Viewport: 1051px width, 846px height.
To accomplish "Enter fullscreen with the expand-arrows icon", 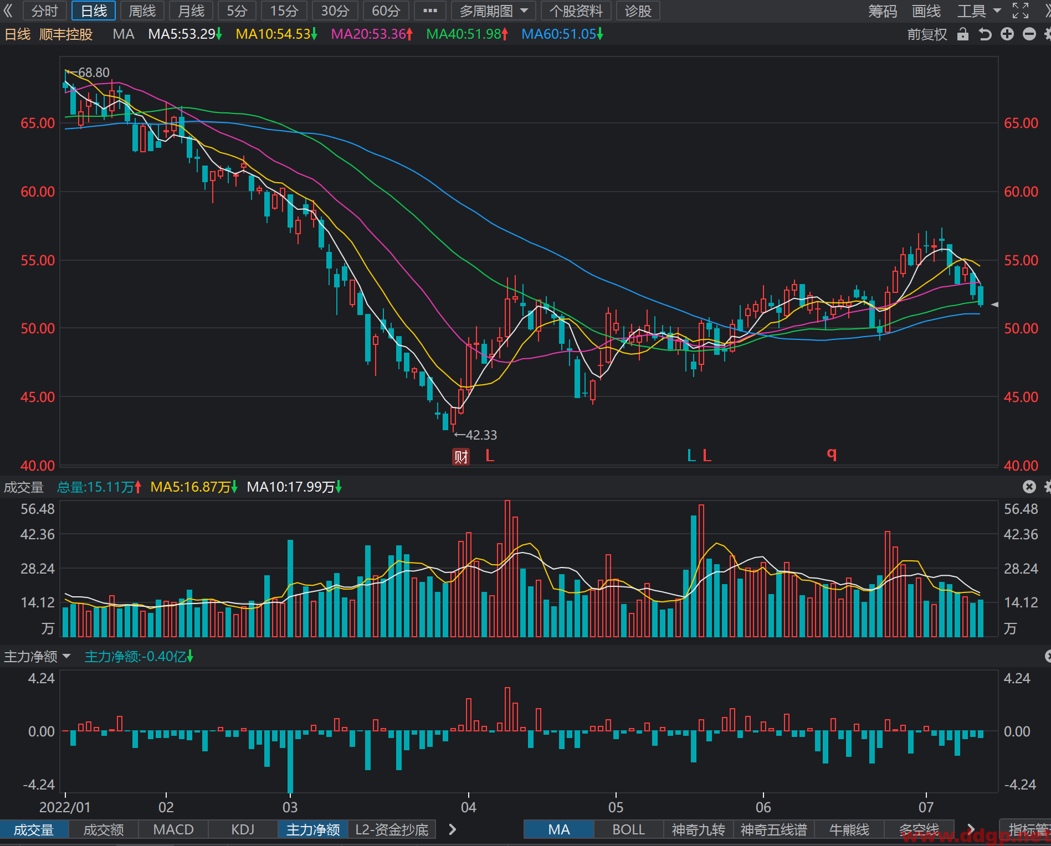I will coord(1021,11).
